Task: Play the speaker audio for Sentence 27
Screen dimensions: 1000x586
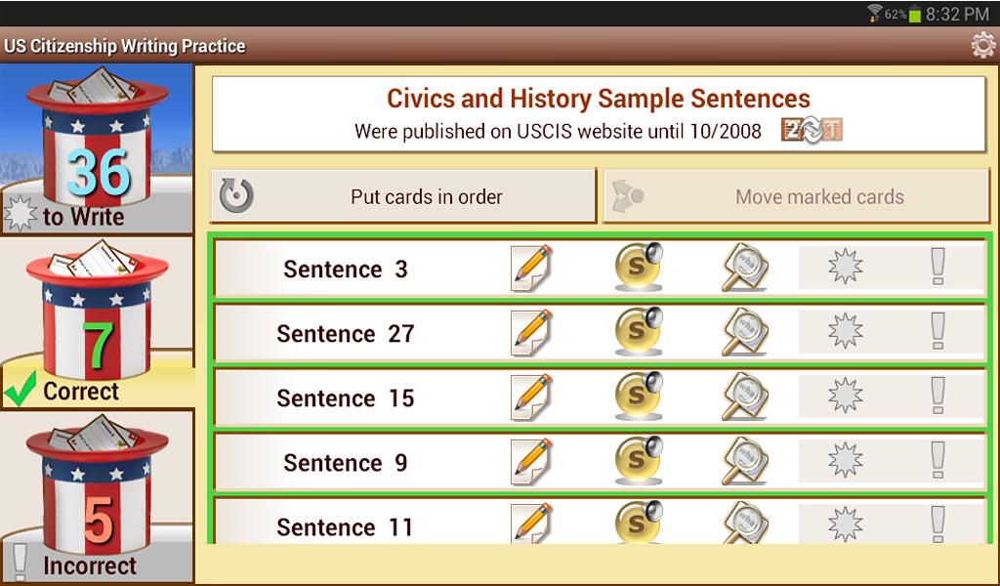Action: [x=639, y=332]
